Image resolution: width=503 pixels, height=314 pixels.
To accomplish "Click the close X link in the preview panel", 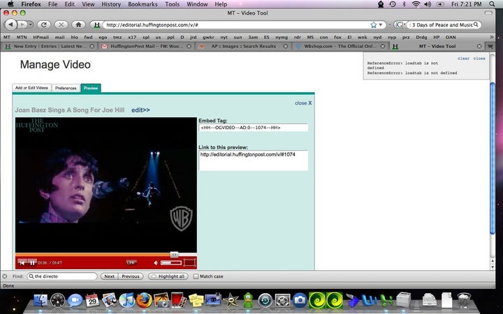I will coord(303,103).
